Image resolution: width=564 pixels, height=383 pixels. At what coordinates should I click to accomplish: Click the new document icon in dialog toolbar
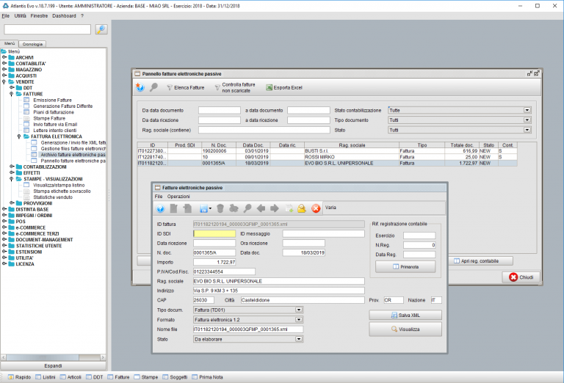pos(174,208)
